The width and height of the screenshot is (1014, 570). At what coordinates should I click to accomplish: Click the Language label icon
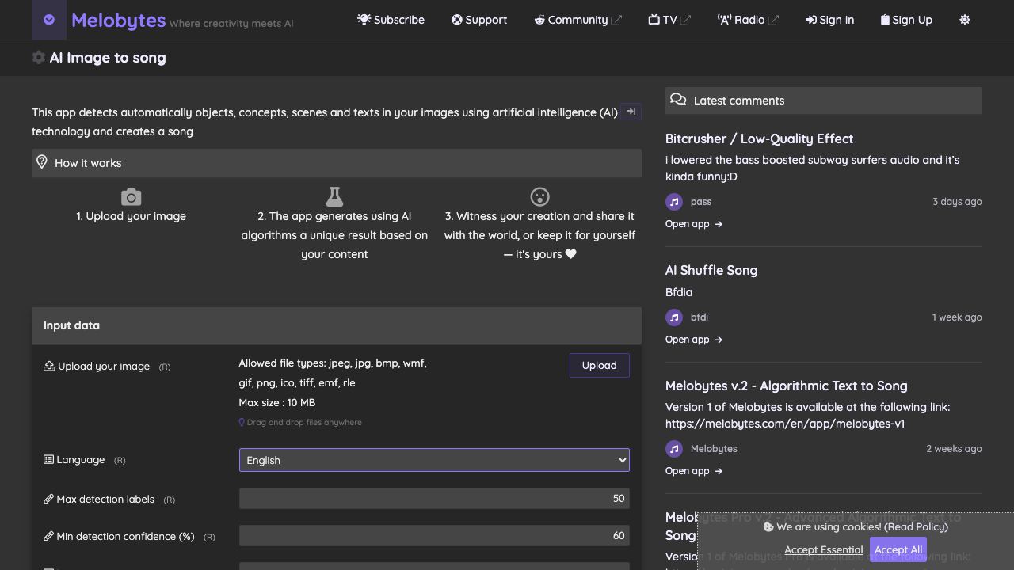pos(48,459)
